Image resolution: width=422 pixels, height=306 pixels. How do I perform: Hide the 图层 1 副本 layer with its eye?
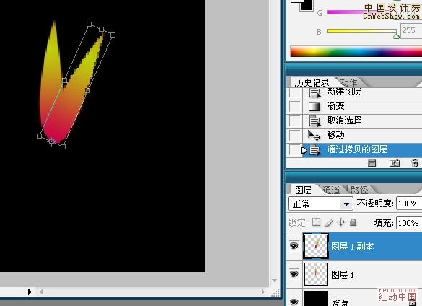294,245
